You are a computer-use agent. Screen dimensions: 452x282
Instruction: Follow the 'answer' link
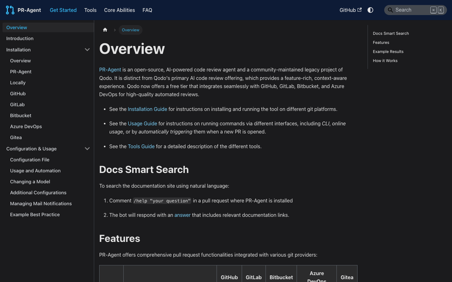(182, 215)
